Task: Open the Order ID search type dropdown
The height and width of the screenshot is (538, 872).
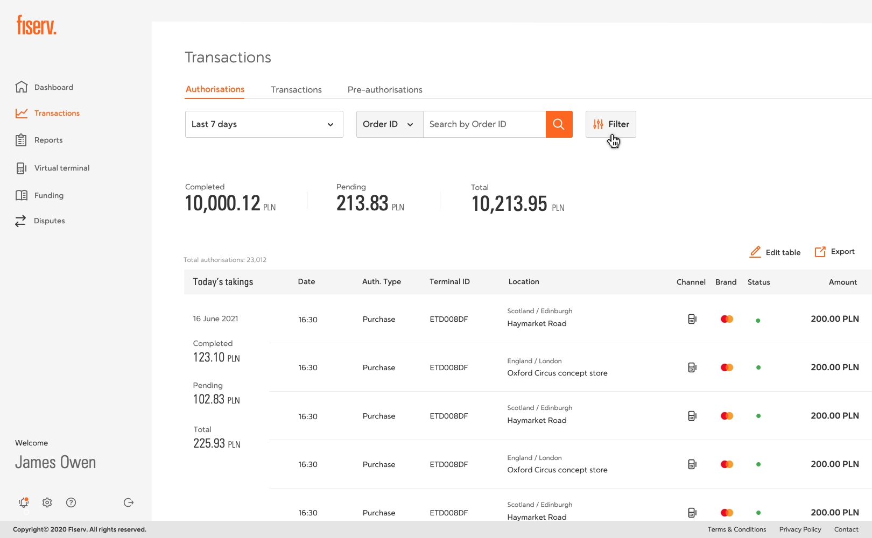Action: tap(389, 124)
